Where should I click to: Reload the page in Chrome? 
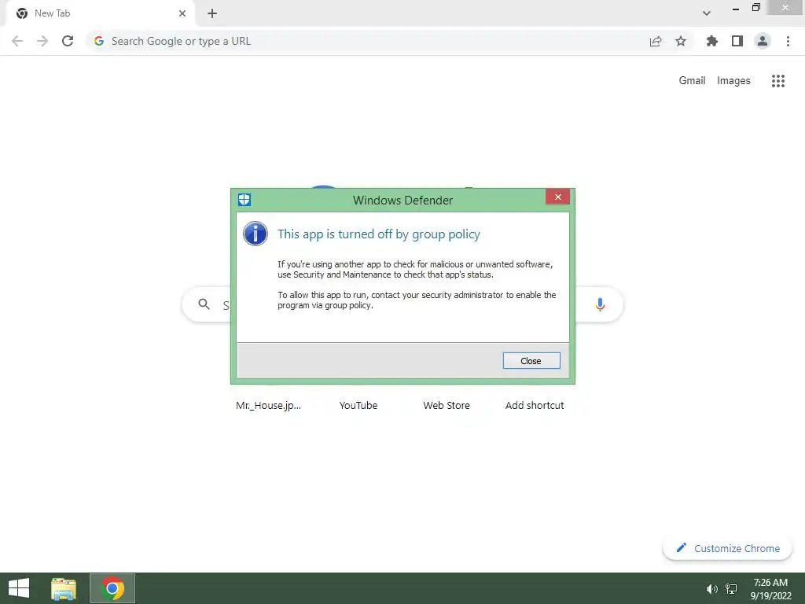pos(68,41)
